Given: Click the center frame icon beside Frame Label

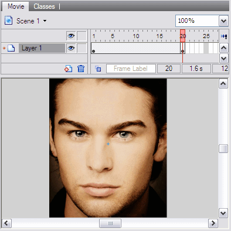Looking at the screenshot, I should (x=98, y=69).
